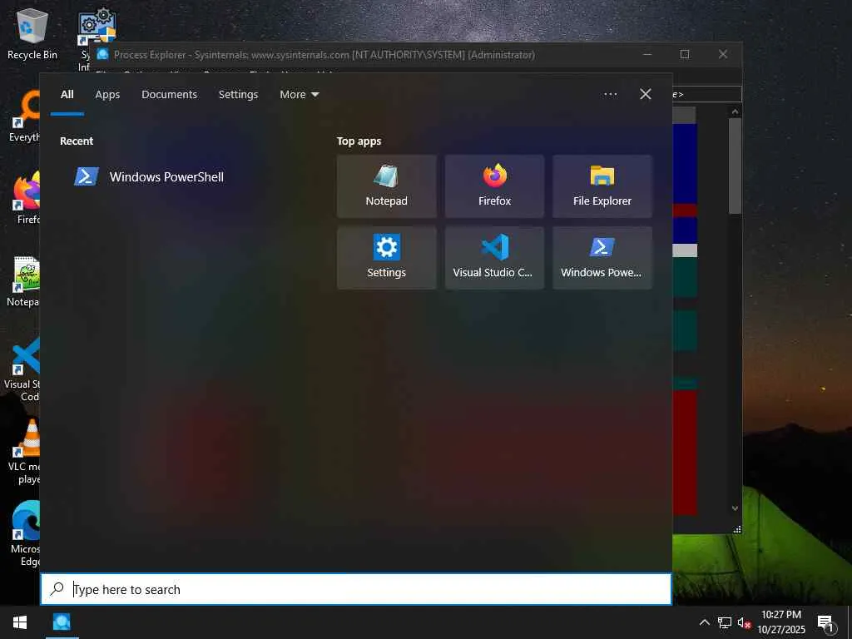Switch to the Settings search tab
Screen dimensions: 852x639
238,95
